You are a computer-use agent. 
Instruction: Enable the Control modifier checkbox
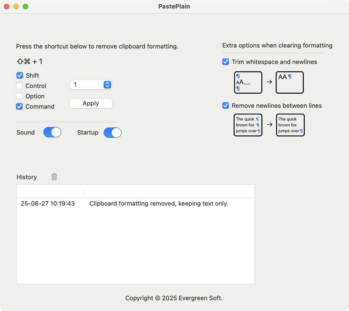coord(20,86)
